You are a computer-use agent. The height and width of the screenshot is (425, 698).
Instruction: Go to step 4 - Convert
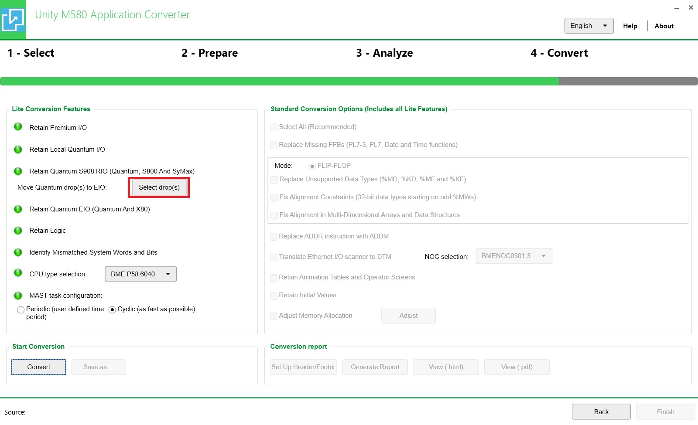pyautogui.click(x=559, y=53)
